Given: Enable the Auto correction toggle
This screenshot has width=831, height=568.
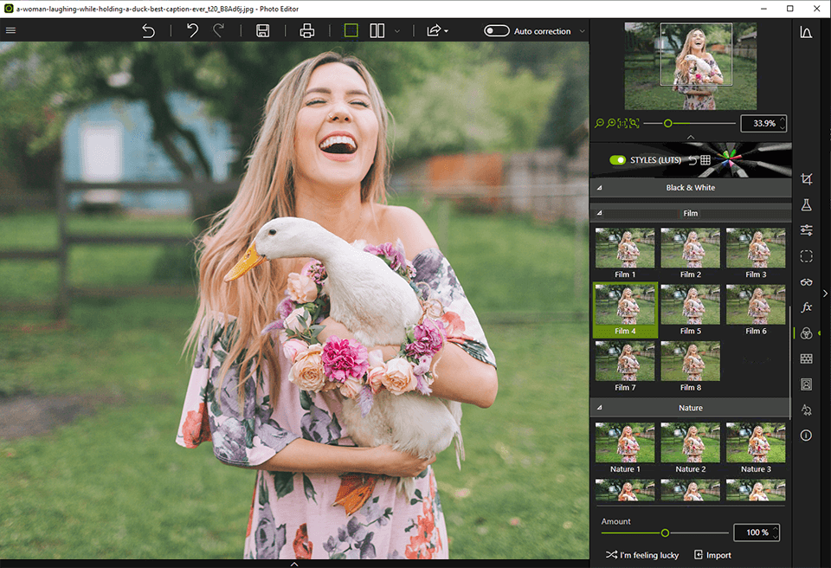Looking at the screenshot, I should 496,31.
